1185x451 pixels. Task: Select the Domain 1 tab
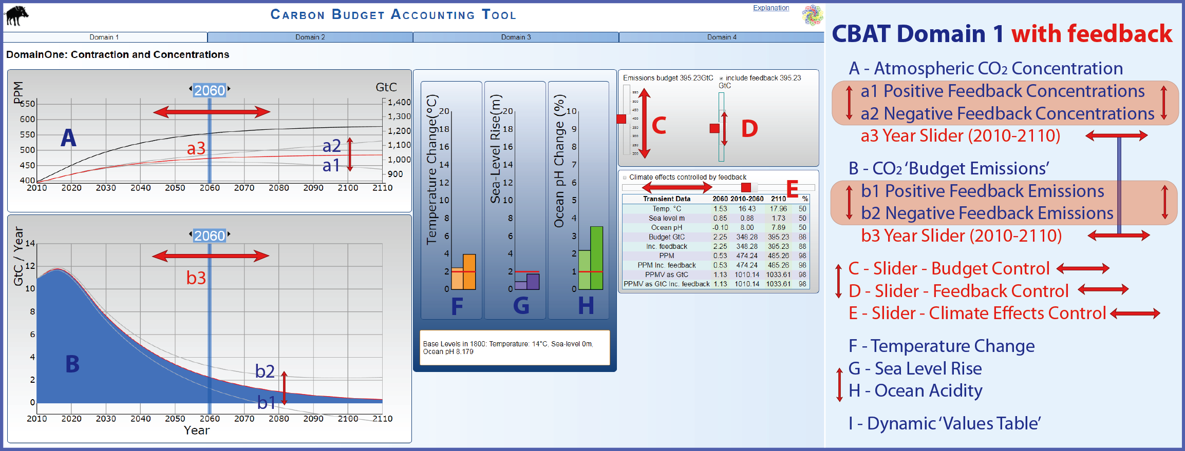coord(104,37)
